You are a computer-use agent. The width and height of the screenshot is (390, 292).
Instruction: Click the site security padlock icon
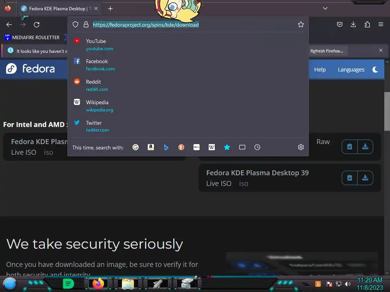click(86, 24)
